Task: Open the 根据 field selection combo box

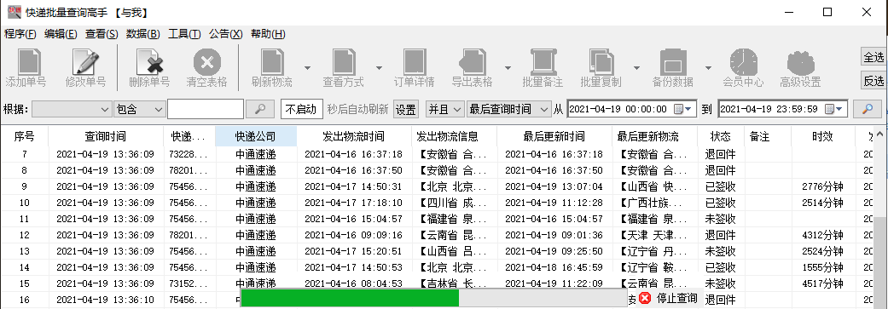Action: (x=72, y=109)
